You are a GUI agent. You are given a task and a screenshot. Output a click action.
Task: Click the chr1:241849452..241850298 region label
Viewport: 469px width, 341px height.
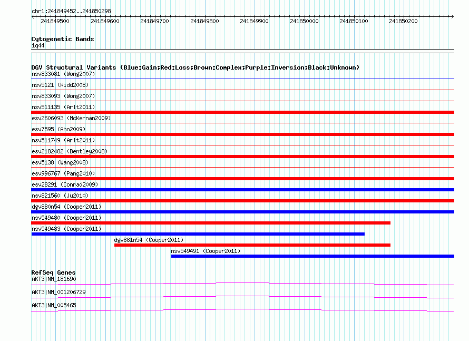click(x=71, y=11)
